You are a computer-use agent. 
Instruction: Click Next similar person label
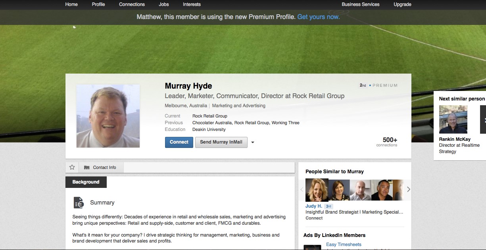pyautogui.click(x=462, y=99)
